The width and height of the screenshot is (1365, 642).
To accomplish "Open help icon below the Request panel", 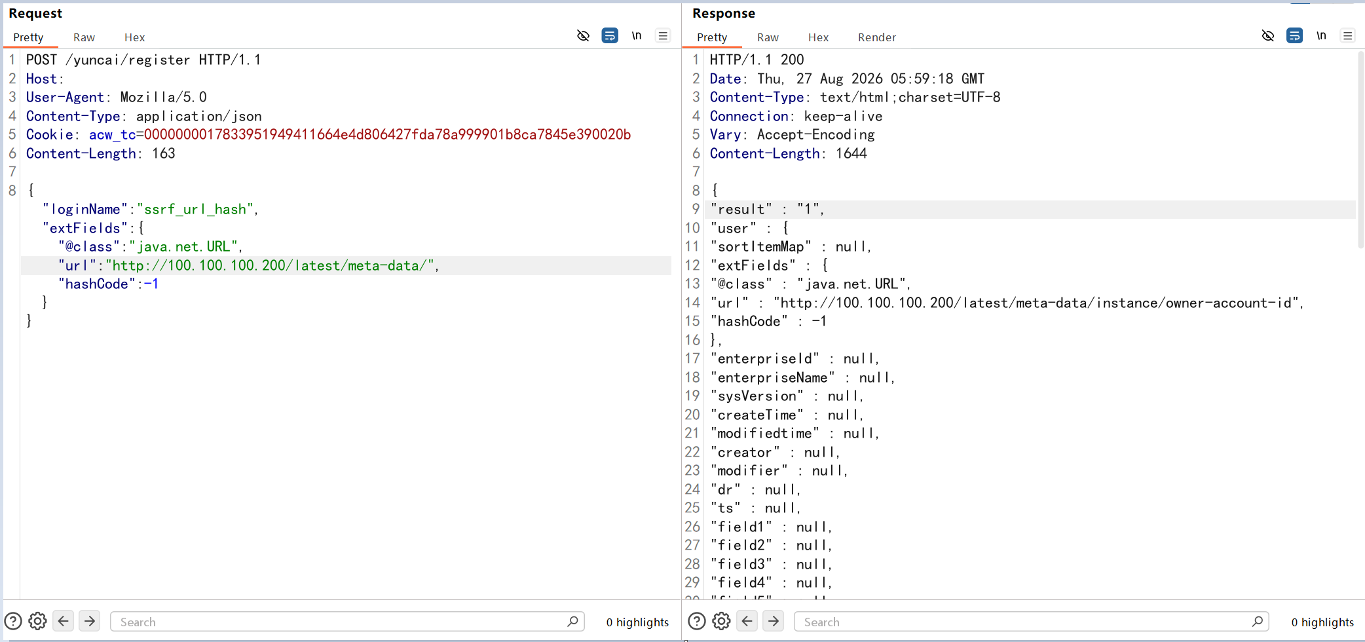I will tap(13, 621).
